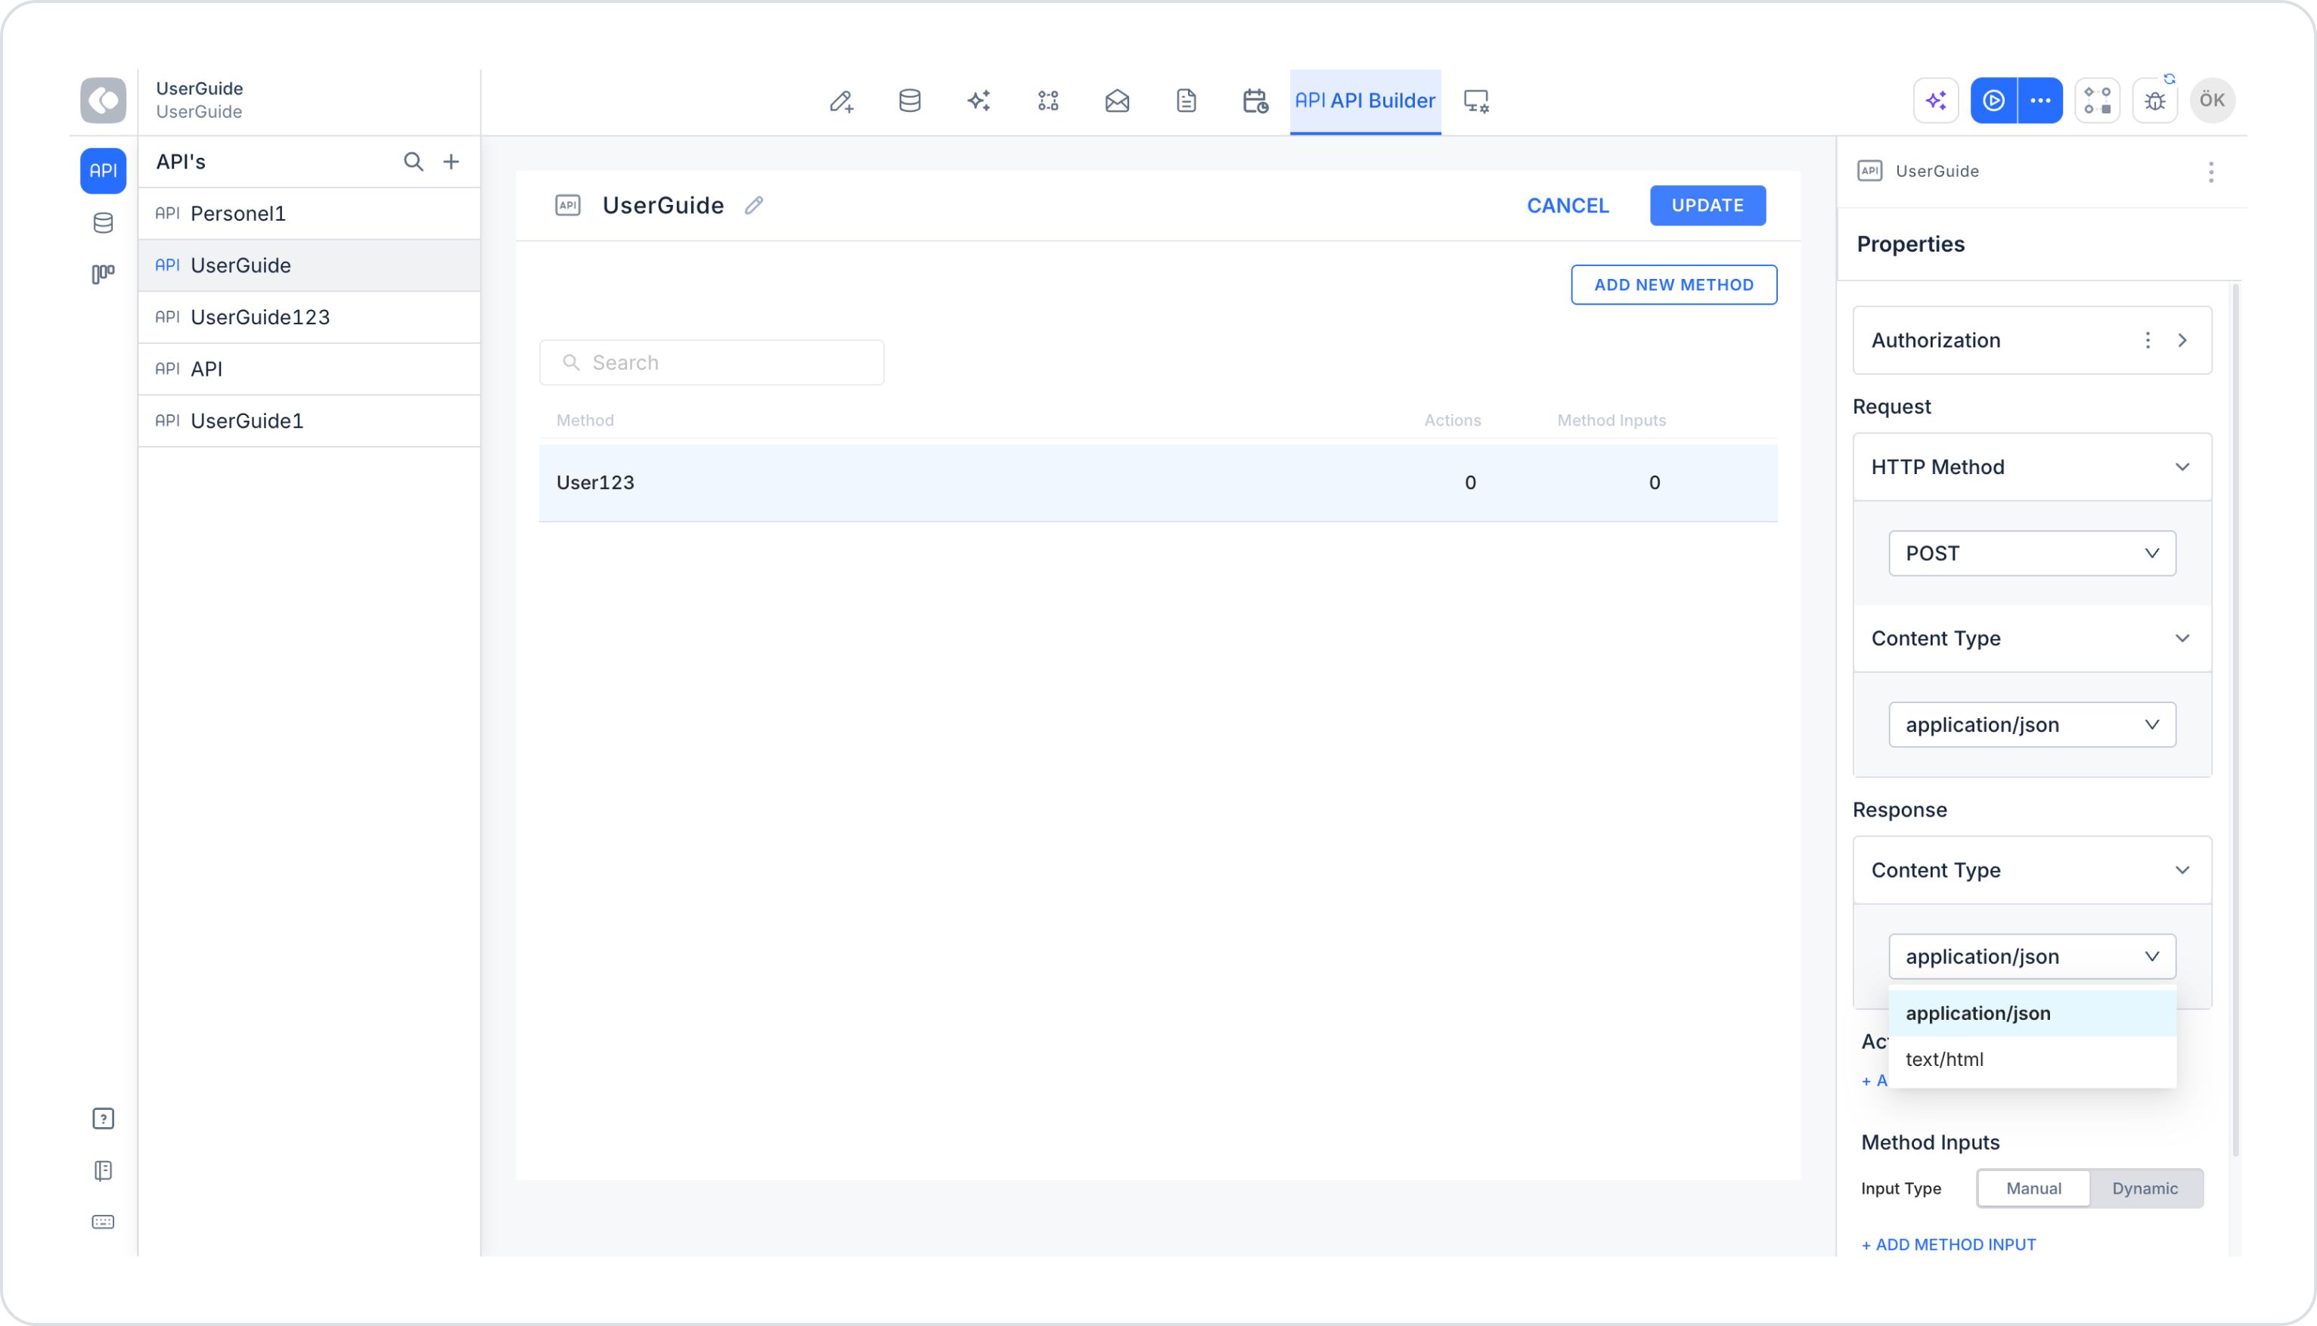The height and width of the screenshot is (1326, 2317).
Task: Select Manual input type toggle
Action: coord(2033,1188)
